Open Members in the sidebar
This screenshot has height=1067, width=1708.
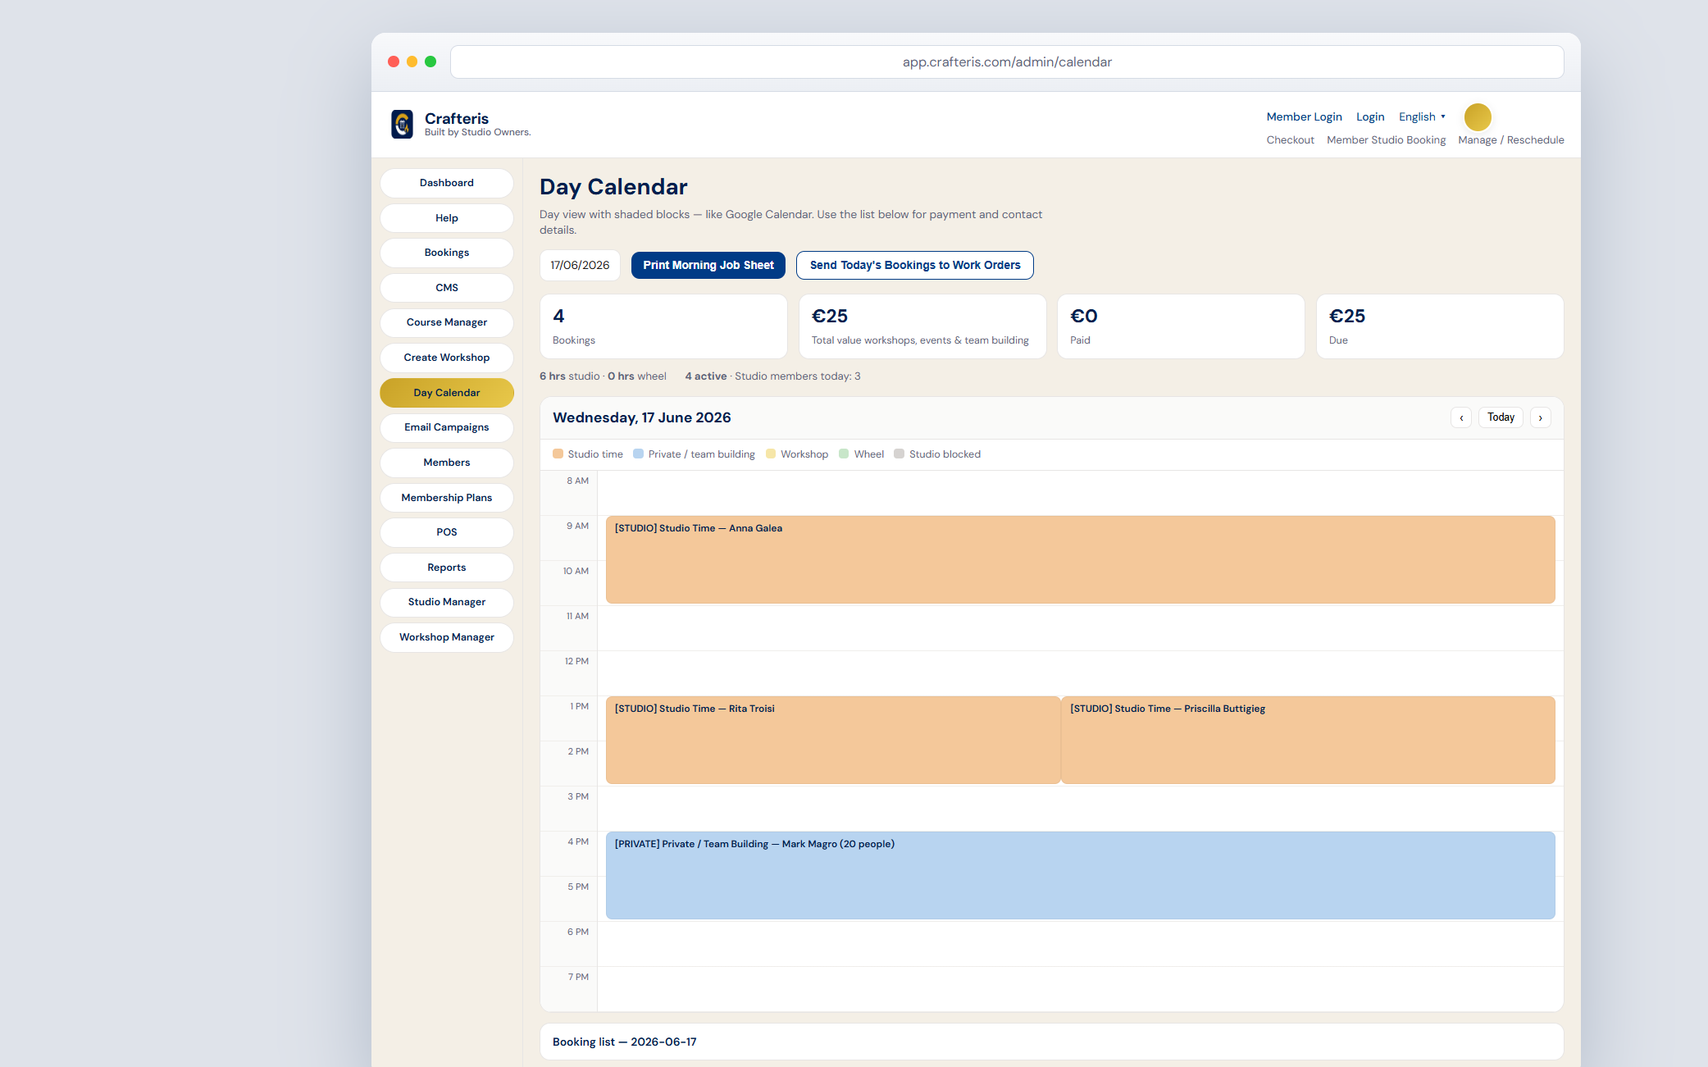click(447, 463)
